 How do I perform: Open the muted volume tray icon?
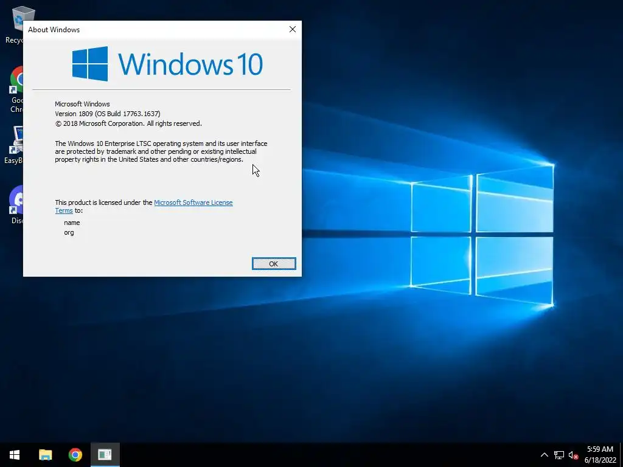click(x=573, y=455)
